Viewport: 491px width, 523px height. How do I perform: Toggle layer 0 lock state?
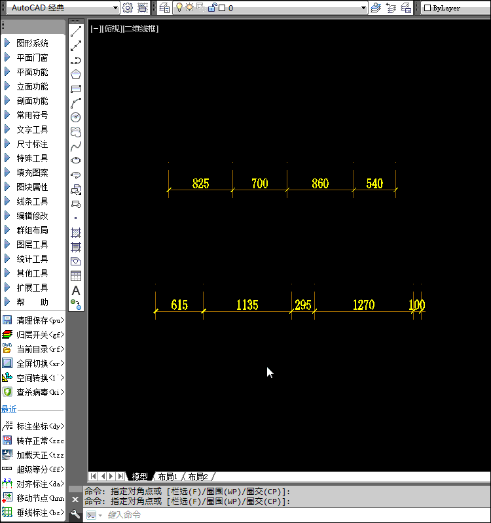pyautogui.click(x=212, y=7)
